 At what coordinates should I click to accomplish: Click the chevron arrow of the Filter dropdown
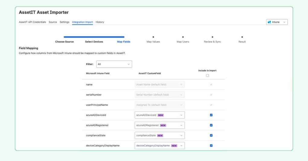[129, 64]
